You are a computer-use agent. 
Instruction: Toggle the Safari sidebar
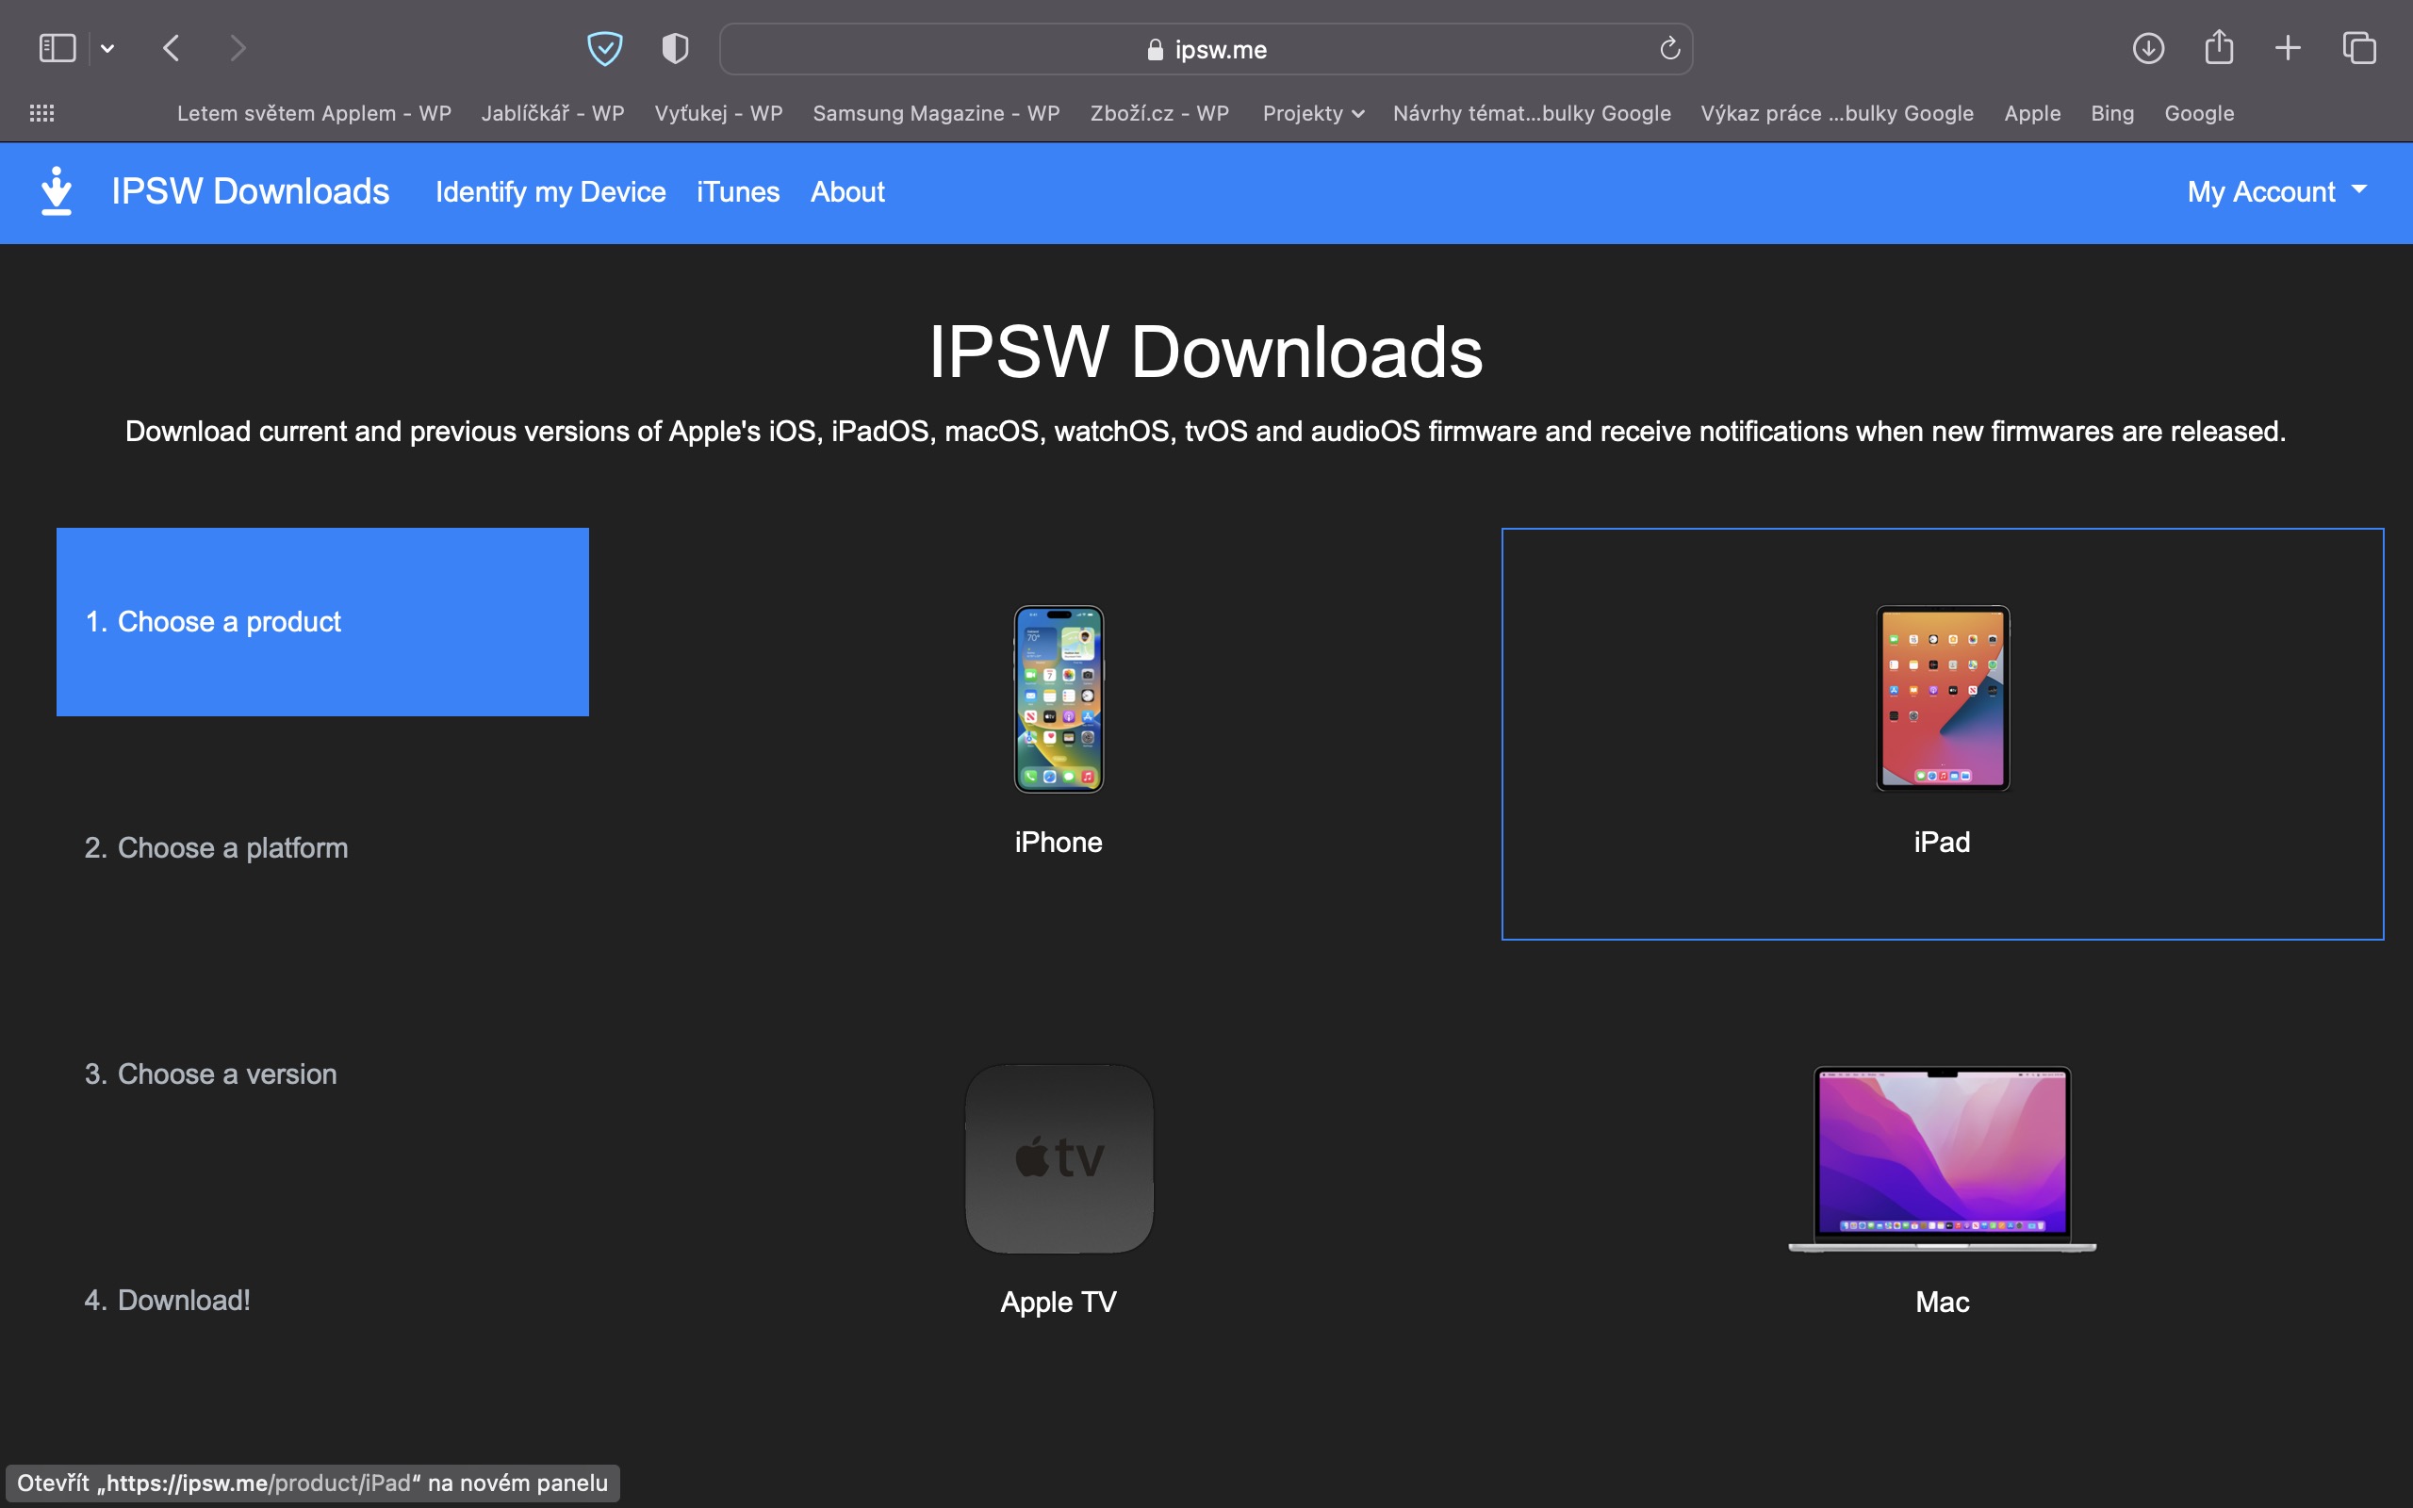point(57,48)
